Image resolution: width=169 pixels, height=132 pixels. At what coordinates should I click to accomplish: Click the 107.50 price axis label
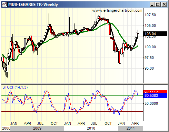point(150,15)
